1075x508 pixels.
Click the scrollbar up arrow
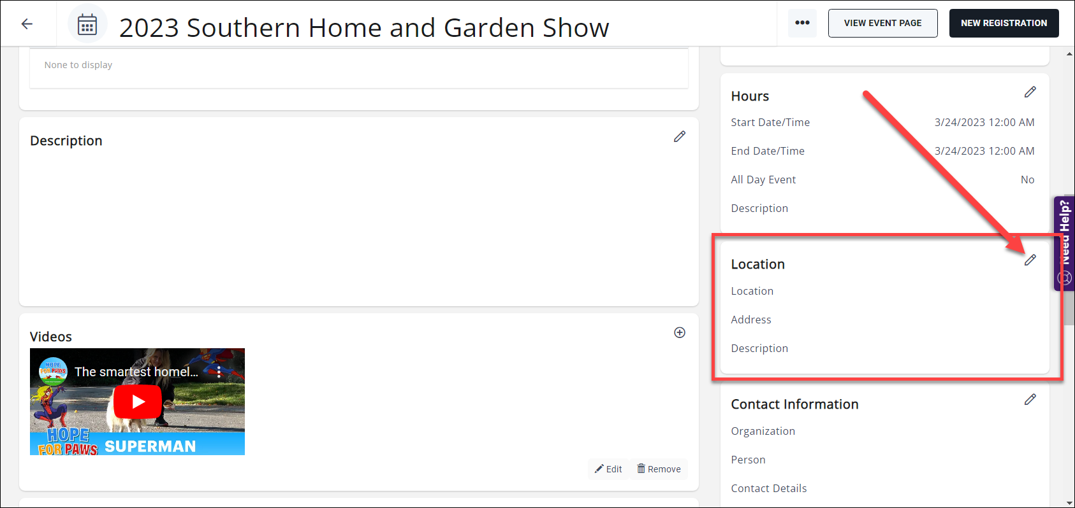pos(1069,54)
